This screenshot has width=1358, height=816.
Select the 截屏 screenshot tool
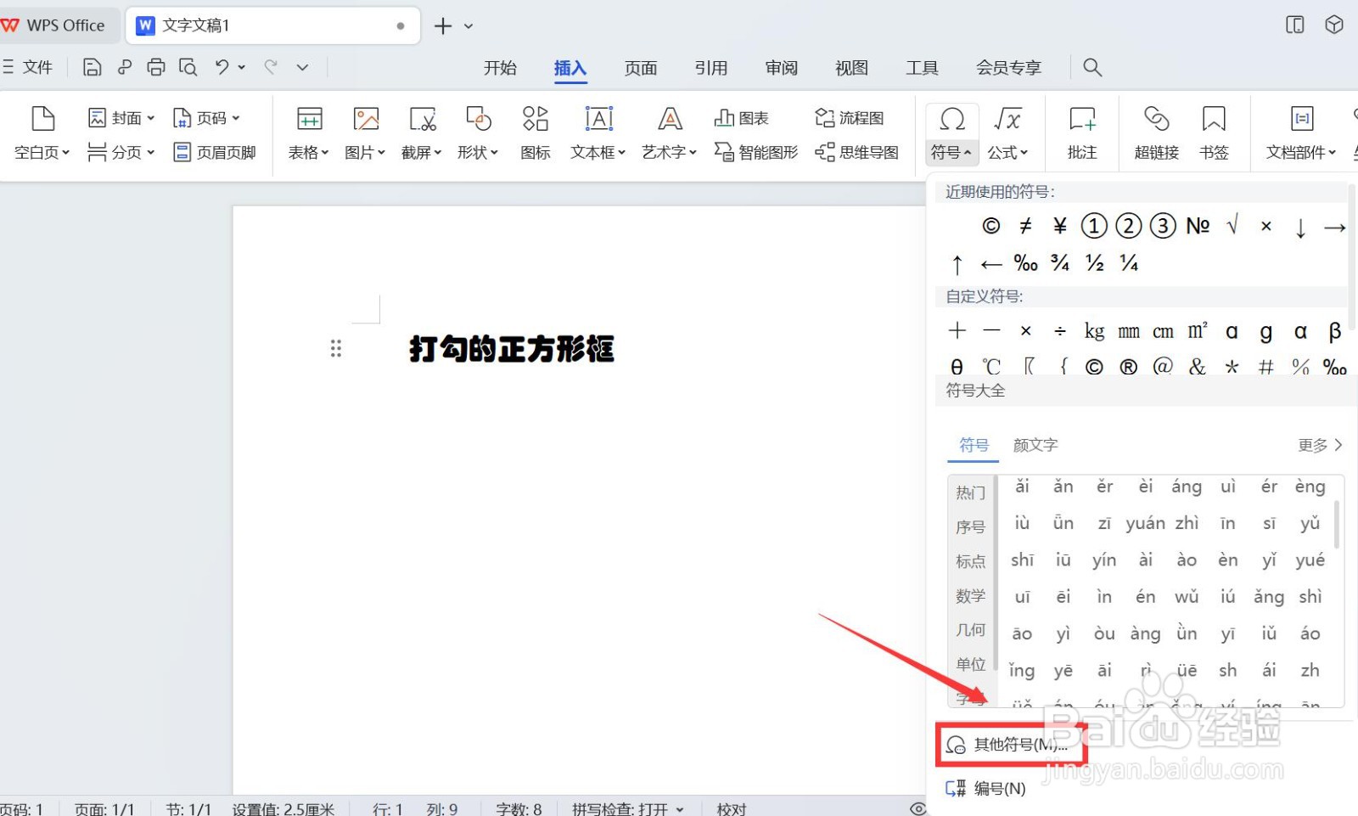click(x=420, y=133)
